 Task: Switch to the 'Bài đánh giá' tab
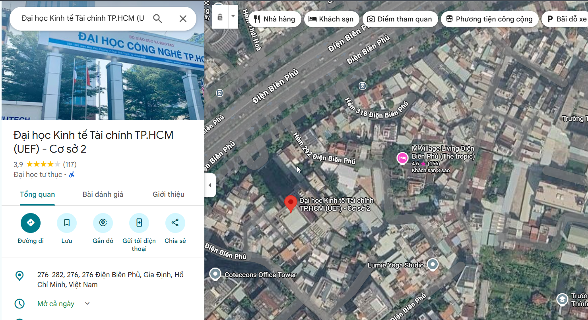(103, 194)
